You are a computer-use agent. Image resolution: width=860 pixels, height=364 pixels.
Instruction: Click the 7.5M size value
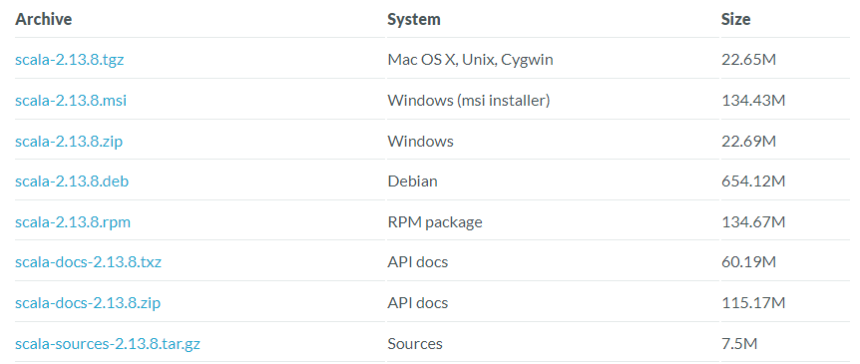click(739, 344)
